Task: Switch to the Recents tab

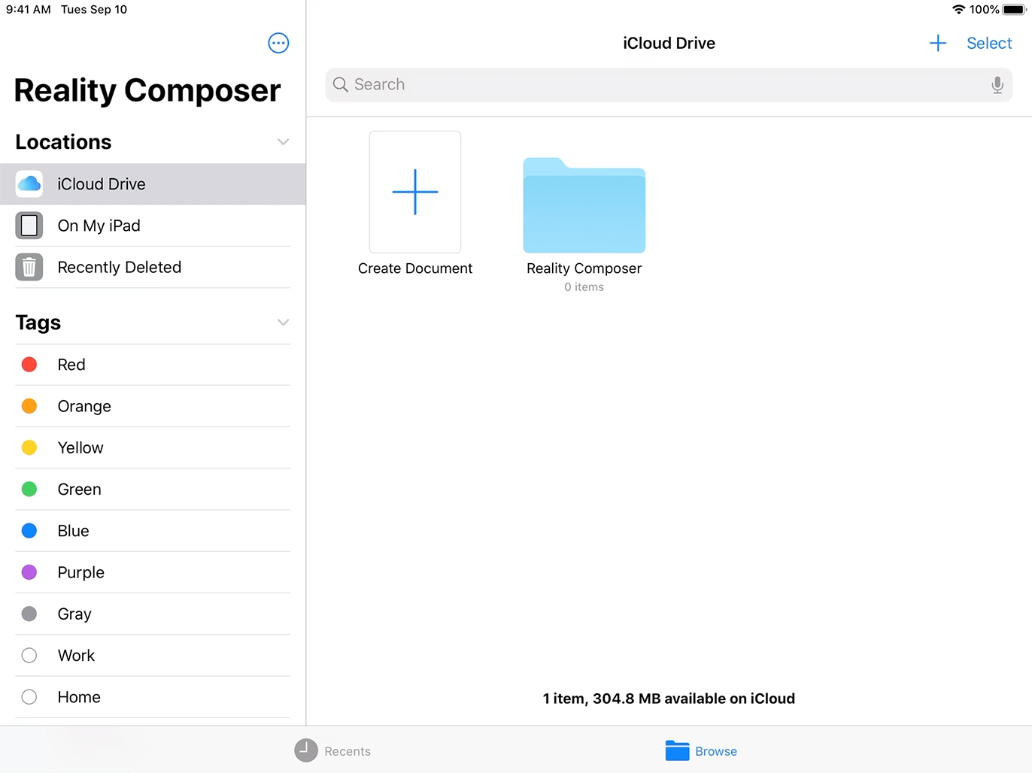Action: pos(332,750)
